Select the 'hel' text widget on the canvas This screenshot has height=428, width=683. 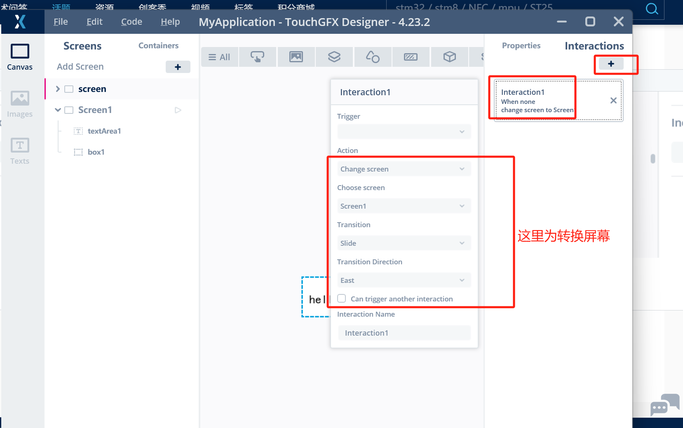coord(316,297)
